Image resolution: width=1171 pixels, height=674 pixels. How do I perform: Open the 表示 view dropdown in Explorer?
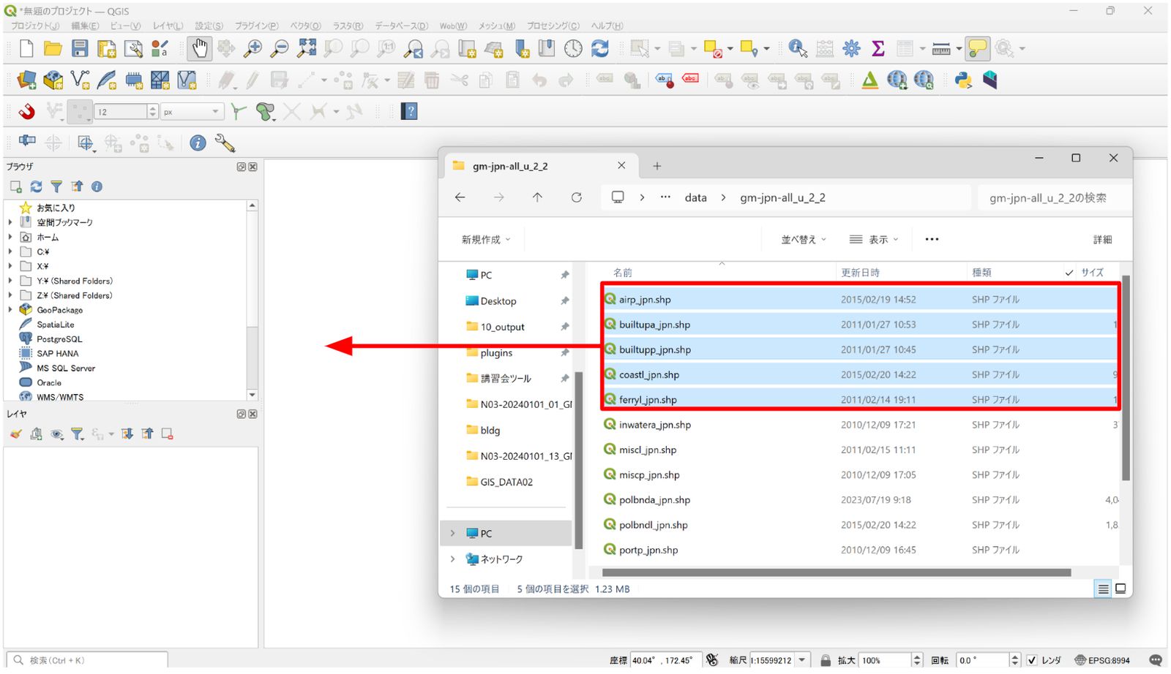873,240
